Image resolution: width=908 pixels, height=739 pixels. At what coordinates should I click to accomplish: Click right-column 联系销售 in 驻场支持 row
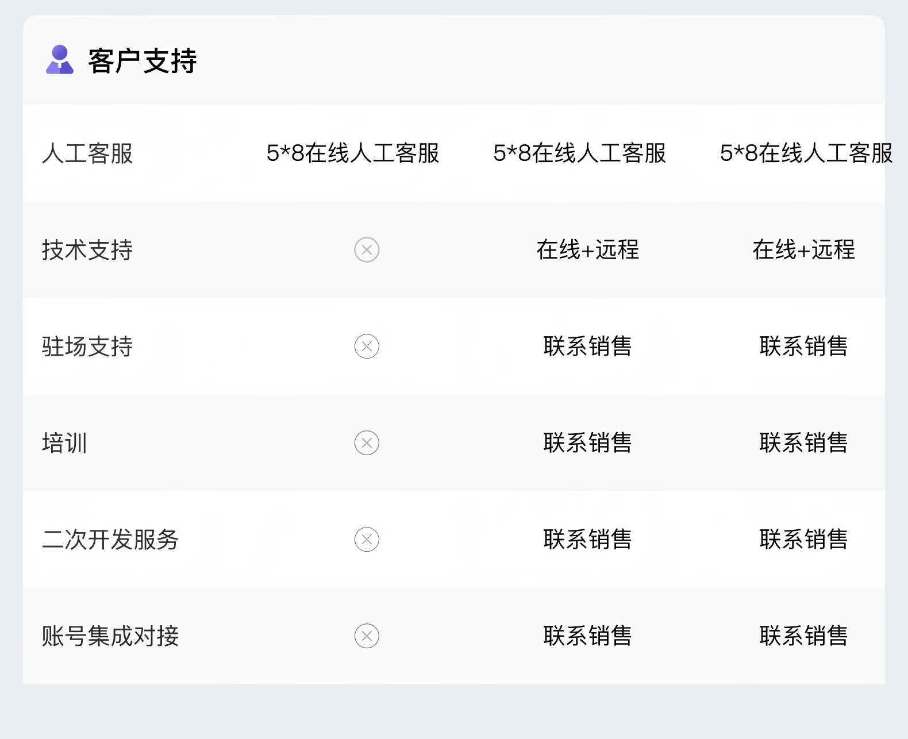click(803, 347)
